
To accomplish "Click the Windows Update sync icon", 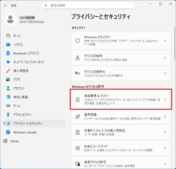I will (x=8, y=132).
